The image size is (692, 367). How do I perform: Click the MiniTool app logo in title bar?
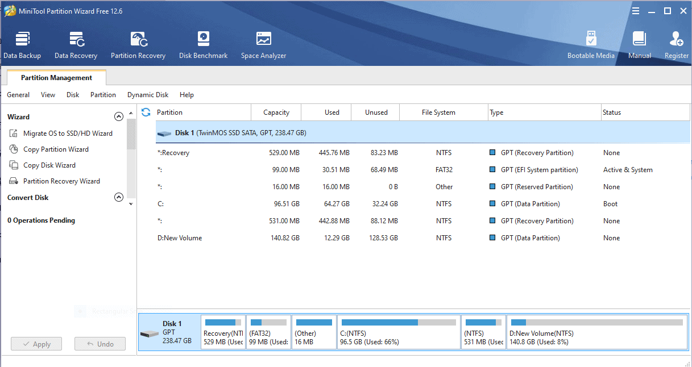coord(10,11)
